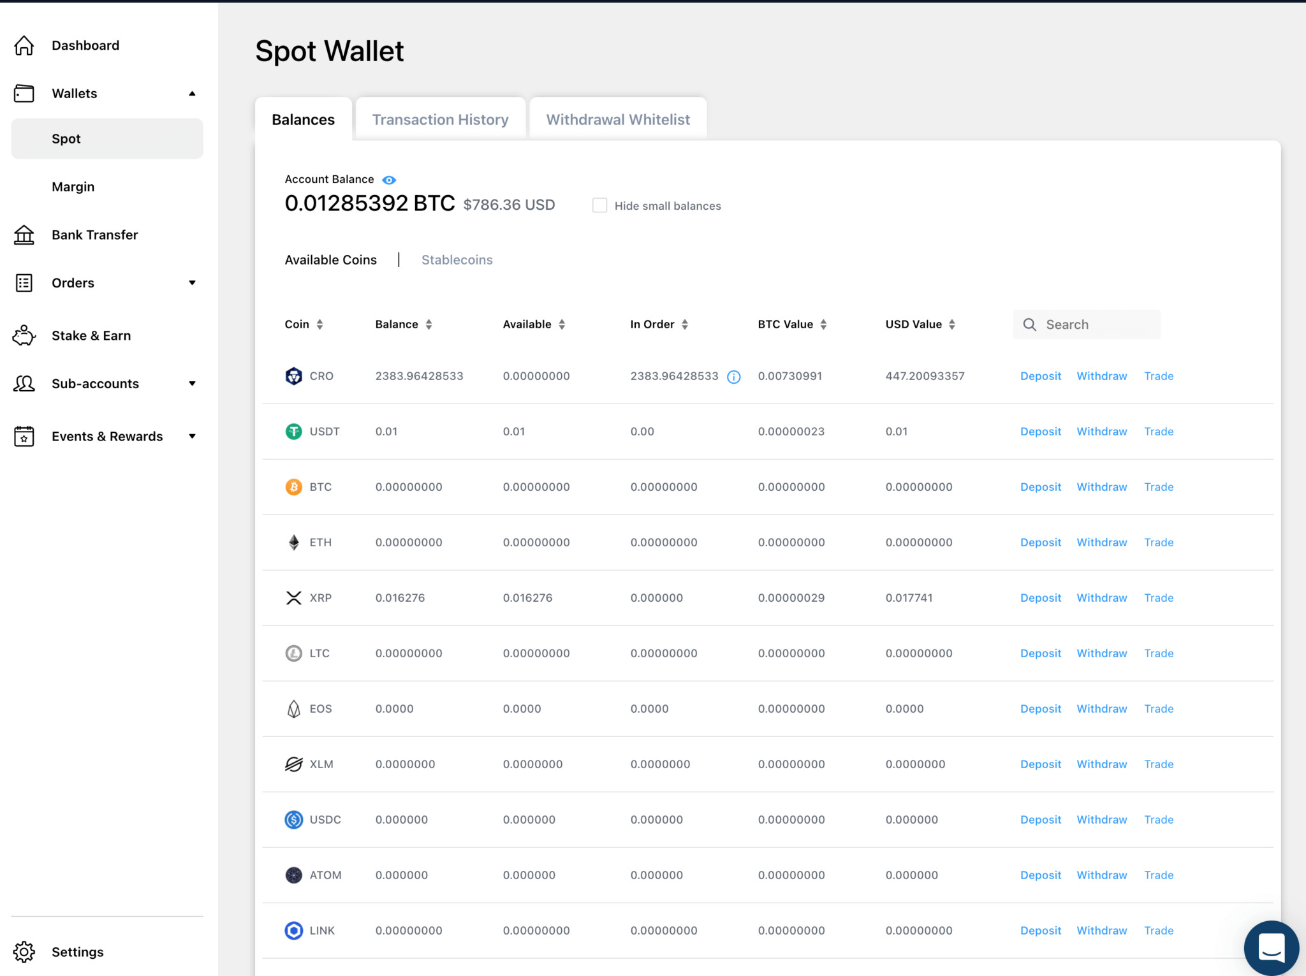The image size is (1306, 976).
Task: Select the Available Coins filter
Action: coord(330,260)
